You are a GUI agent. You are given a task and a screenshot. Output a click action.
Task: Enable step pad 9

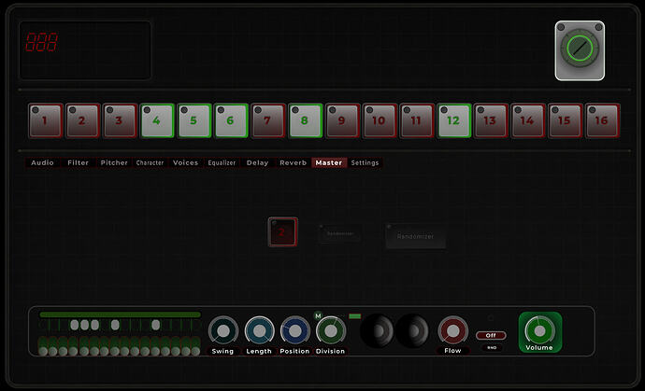point(343,120)
